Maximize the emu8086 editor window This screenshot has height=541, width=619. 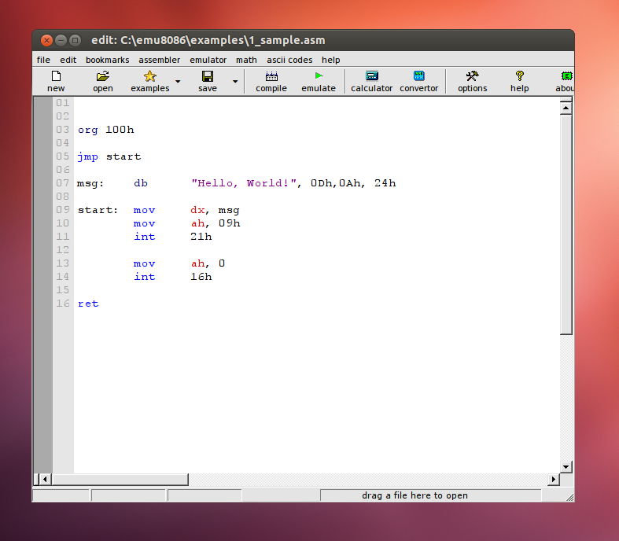[x=75, y=40]
